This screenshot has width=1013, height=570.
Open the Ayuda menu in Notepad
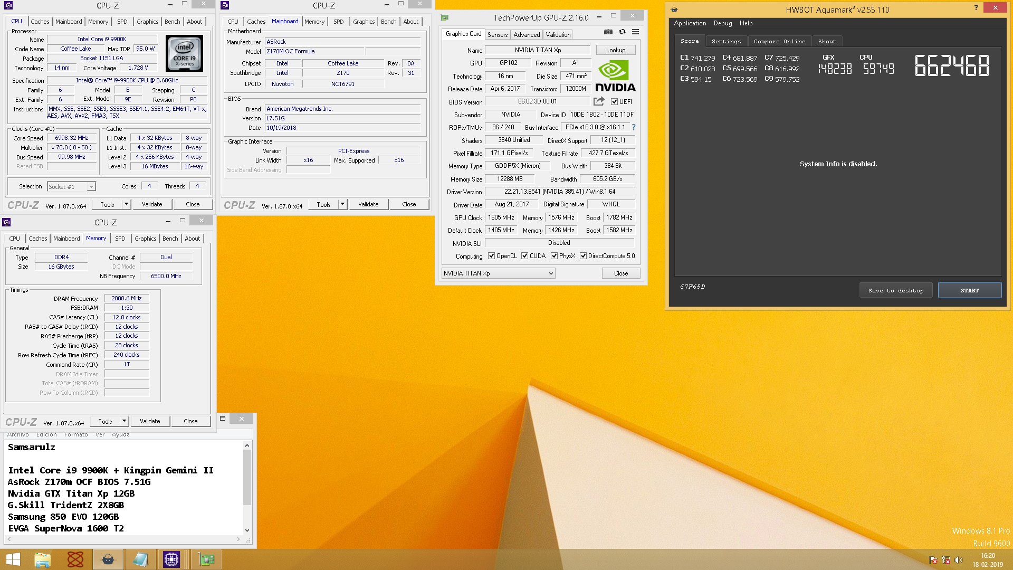pyautogui.click(x=120, y=435)
